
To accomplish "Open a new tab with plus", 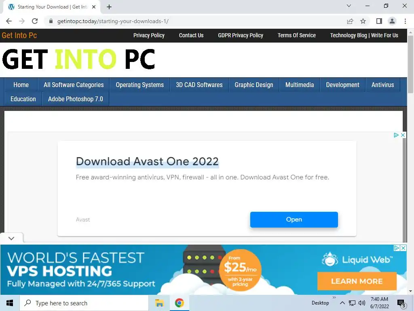I will [109, 7].
